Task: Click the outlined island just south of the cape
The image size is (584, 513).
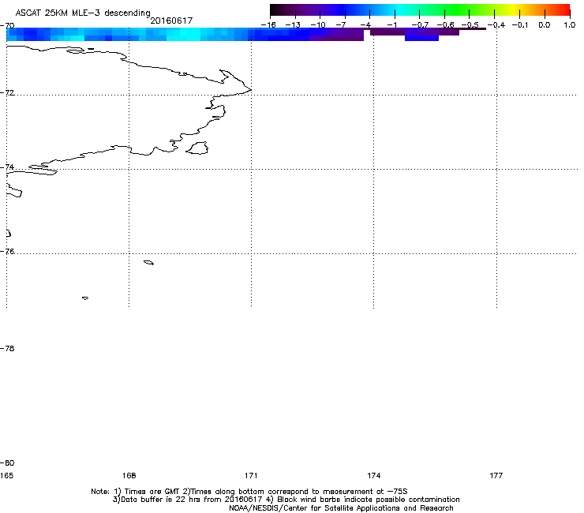Action: pos(197,148)
